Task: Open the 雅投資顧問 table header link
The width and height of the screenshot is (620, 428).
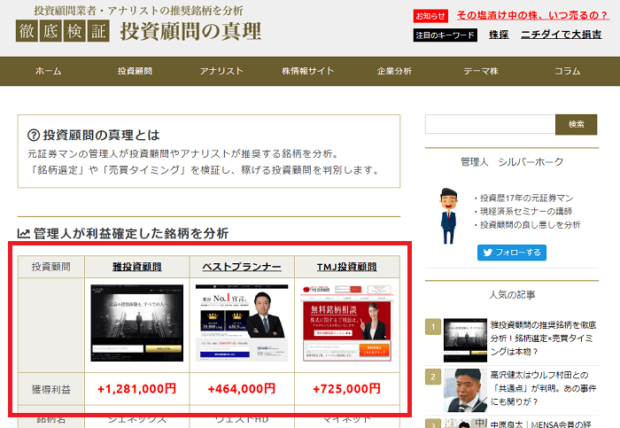Action: (136, 267)
